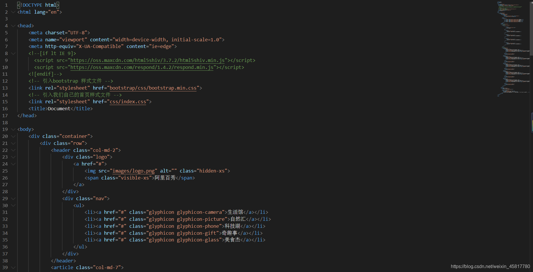Click the closing </head> tag
Viewport: 533px width, 272px height.
tap(27, 115)
